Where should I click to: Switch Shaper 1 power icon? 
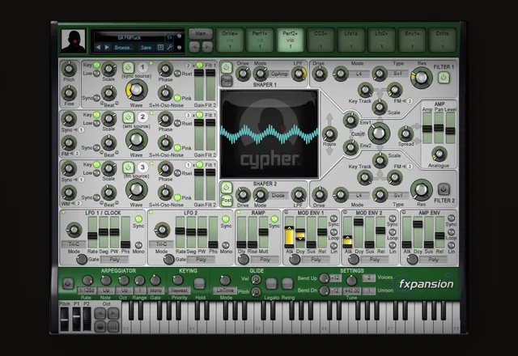point(227,67)
